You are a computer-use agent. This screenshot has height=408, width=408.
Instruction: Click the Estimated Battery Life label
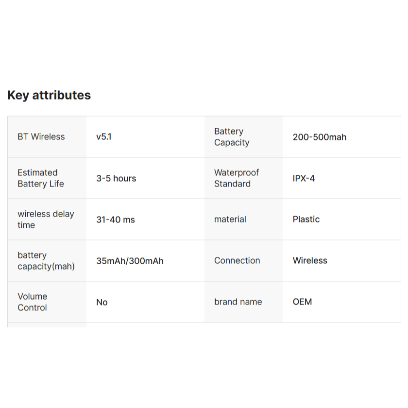tap(41, 178)
